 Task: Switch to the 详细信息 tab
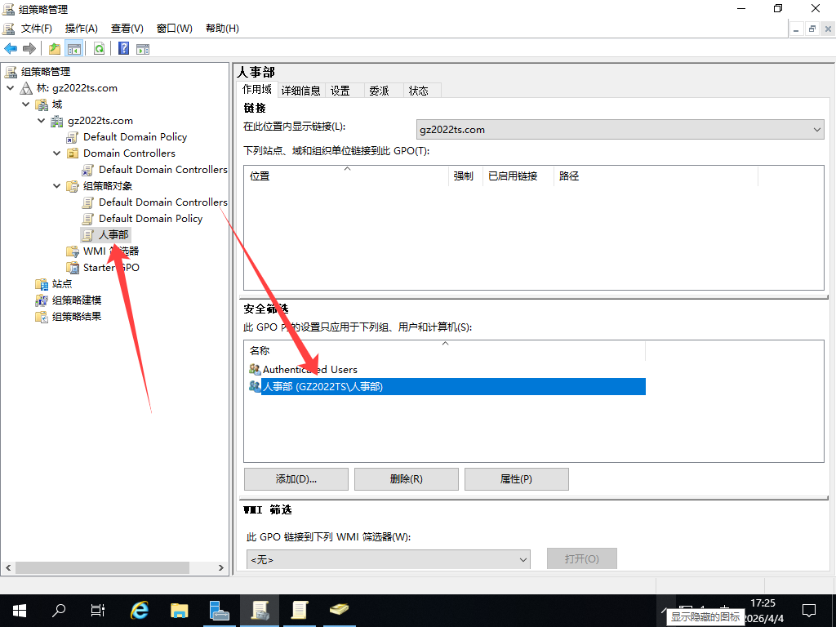tap(300, 91)
